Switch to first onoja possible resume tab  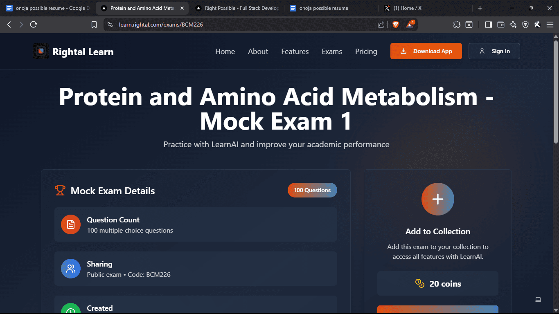pos(48,8)
